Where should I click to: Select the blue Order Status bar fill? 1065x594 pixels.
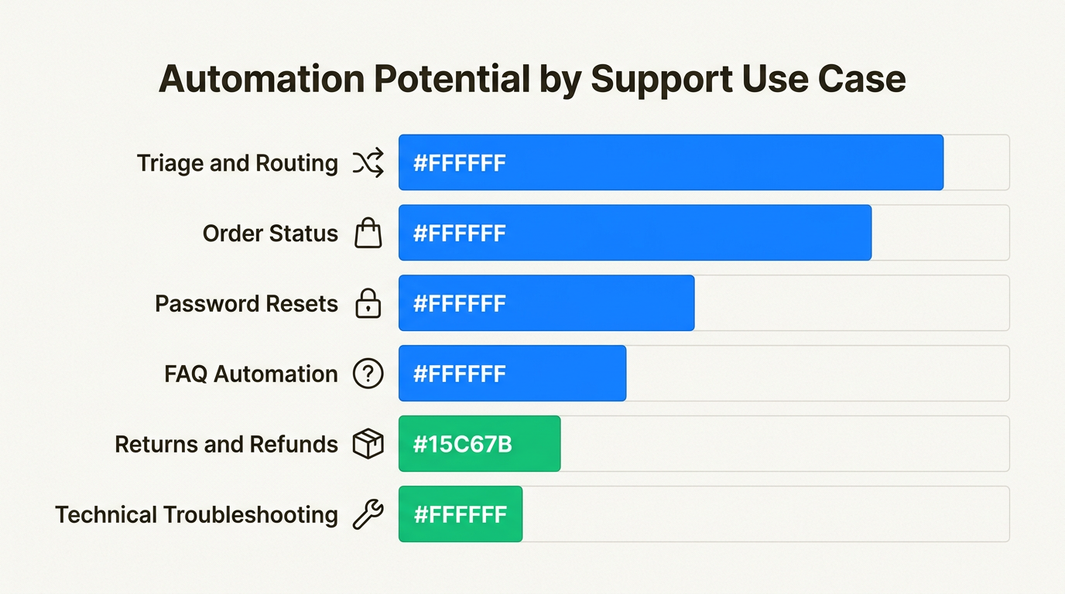[x=635, y=233]
